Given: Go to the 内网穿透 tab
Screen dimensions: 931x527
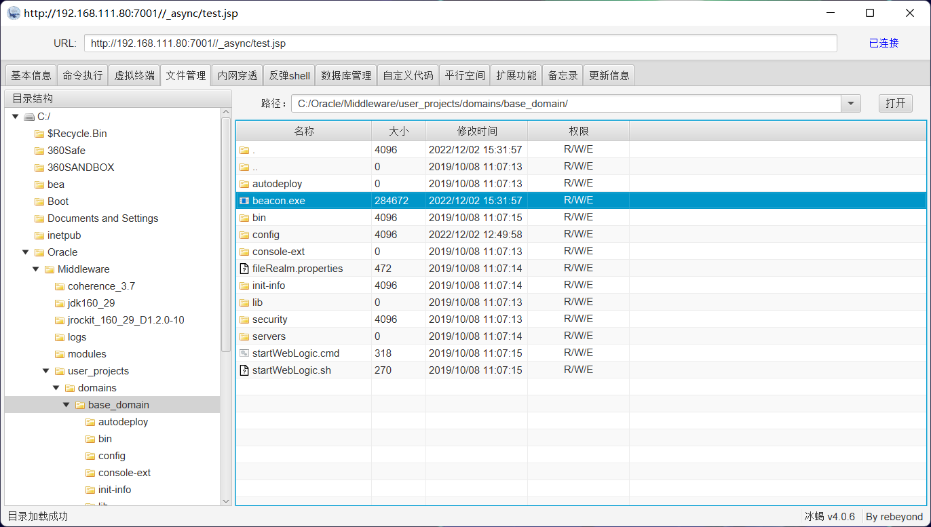Looking at the screenshot, I should pyautogui.click(x=237, y=75).
